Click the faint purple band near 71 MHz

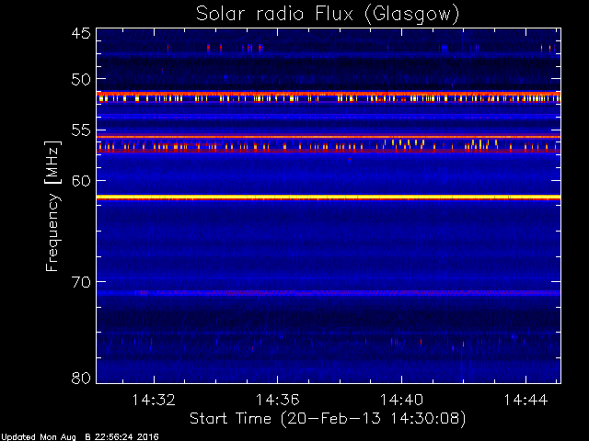pyautogui.click(x=329, y=293)
